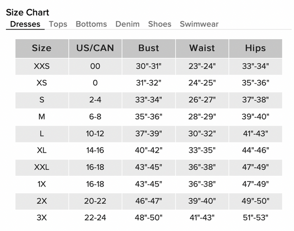The height and width of the screenshot is (231, 294).
Task: Open the Swimwear tab
Action: pos(199,24)
